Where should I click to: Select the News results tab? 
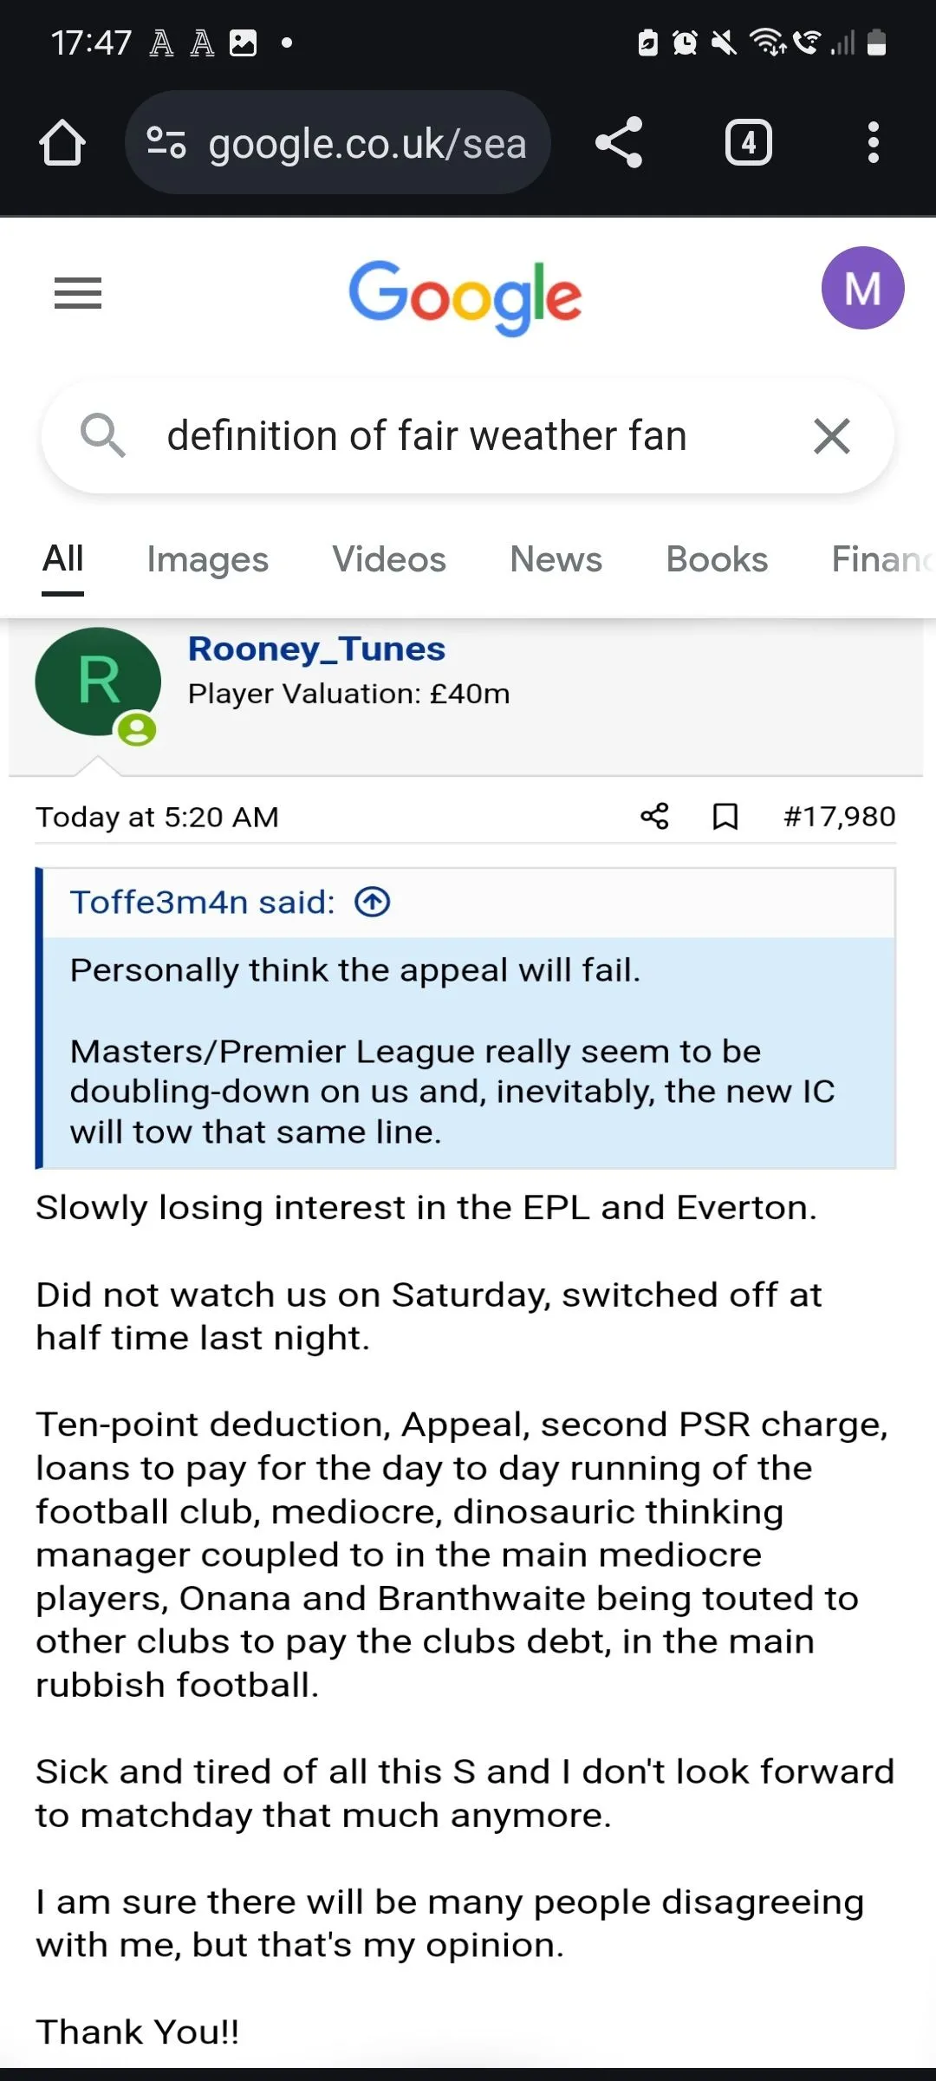pyautogui.click(x=556, y=560)
